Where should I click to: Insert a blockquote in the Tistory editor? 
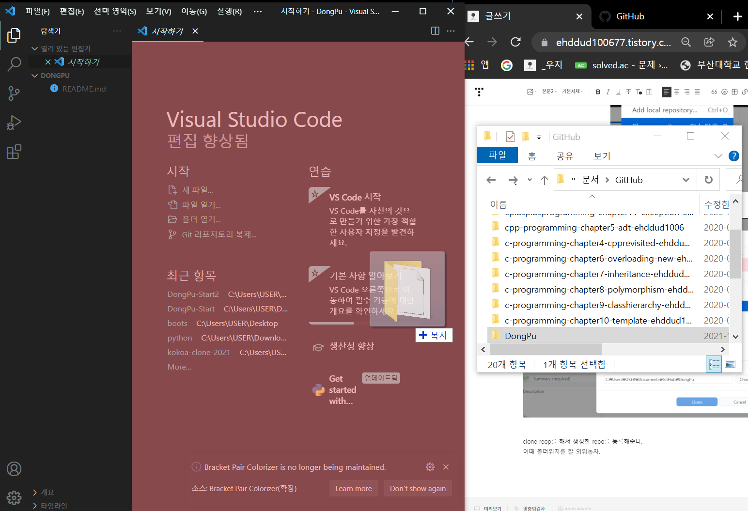[x=714, y=92]
